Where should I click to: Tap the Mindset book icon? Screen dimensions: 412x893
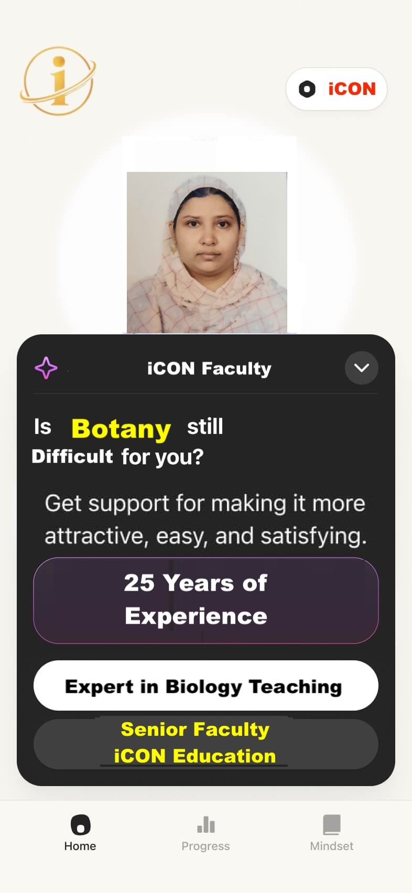tap(331, 825)
